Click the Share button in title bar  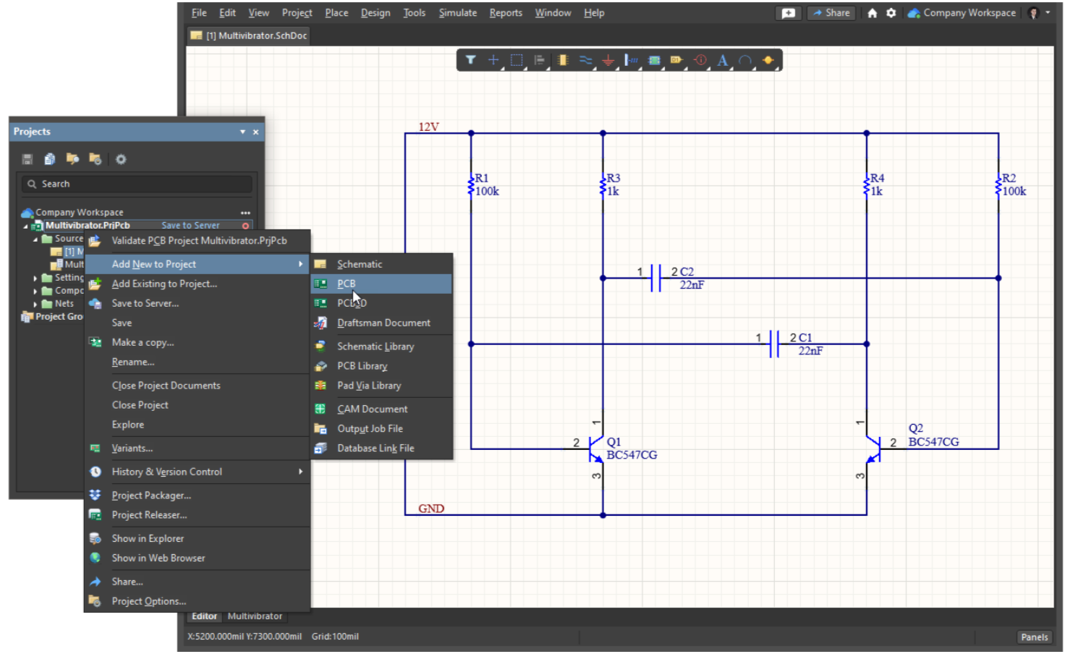point(831,13)
